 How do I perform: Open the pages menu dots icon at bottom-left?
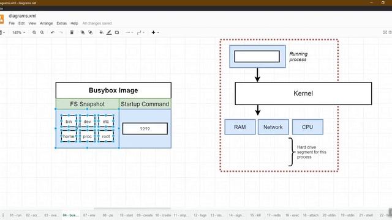tap(3, 215)
